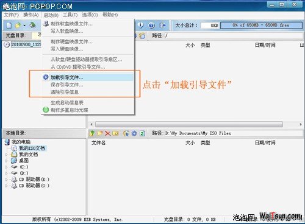Click the 日期/时间 column header in disc pane
Screen dimensions: 305x224
click(x=265, y=45)
